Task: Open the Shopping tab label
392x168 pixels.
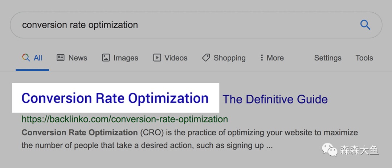Action: pos(229,58)
